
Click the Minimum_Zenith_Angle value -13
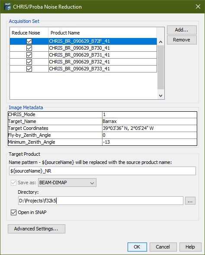[150, 142]
